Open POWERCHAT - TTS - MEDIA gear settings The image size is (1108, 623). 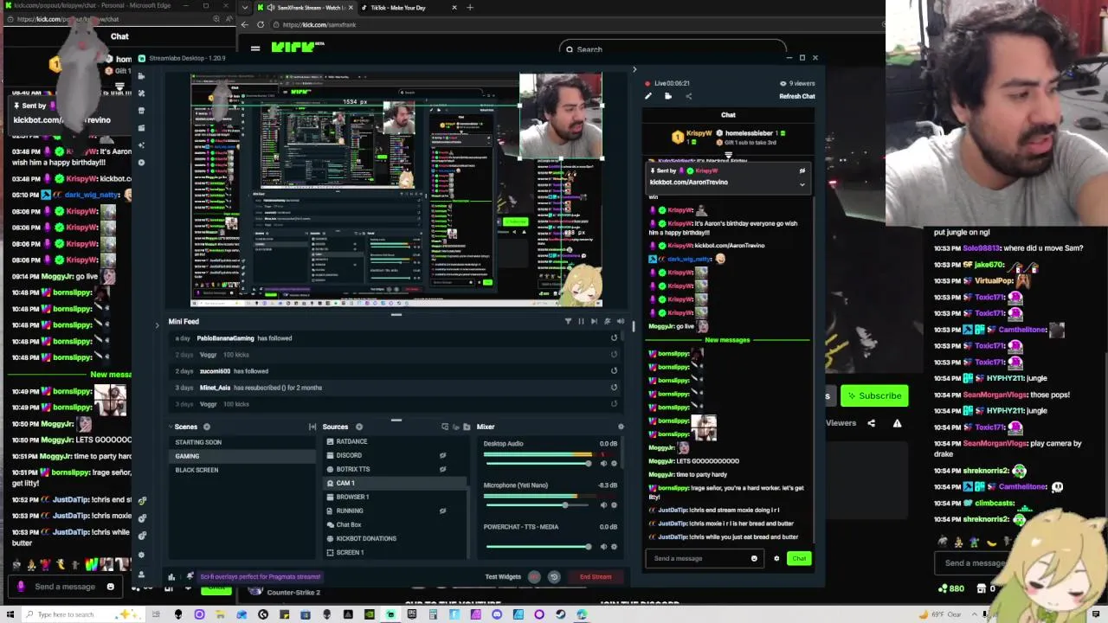[x=614, y=546]
